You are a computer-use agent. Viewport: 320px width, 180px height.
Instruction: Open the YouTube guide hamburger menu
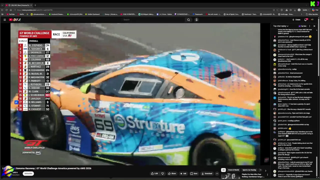(x=4, y=20)
